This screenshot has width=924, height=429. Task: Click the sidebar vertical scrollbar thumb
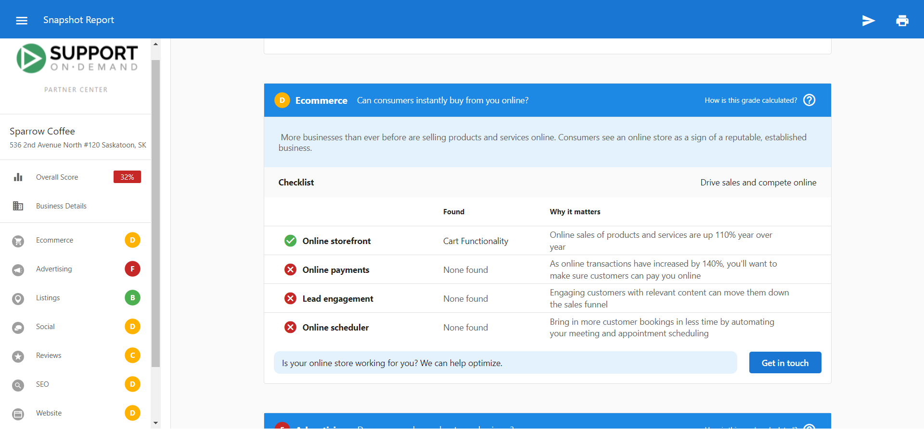coord(155,213)
